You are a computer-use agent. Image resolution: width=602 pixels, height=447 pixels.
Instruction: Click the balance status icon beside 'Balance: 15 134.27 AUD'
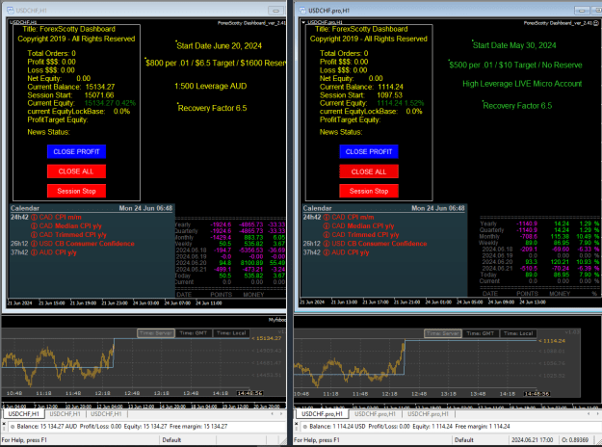(13, 427)
